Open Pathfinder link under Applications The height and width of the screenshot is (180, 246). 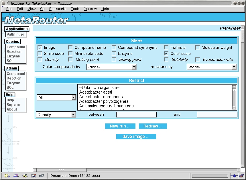(x=15, y=34)
